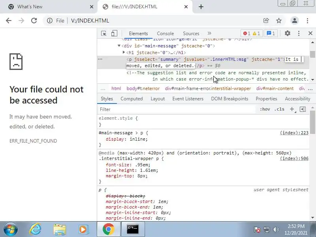Open Windows Explorer from taskbar
Viewport: 316px width, 237px height.
[x=60, y=229]
